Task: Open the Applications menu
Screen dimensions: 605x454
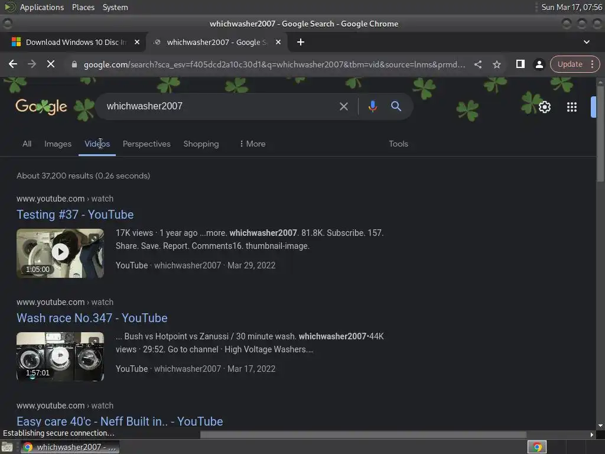Action: click(x=42, y=7)
